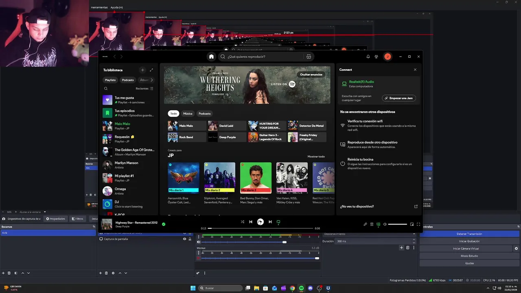Click Ocultar anuncios button
Viewport: 521px width, 293px height.
point(311,74)
